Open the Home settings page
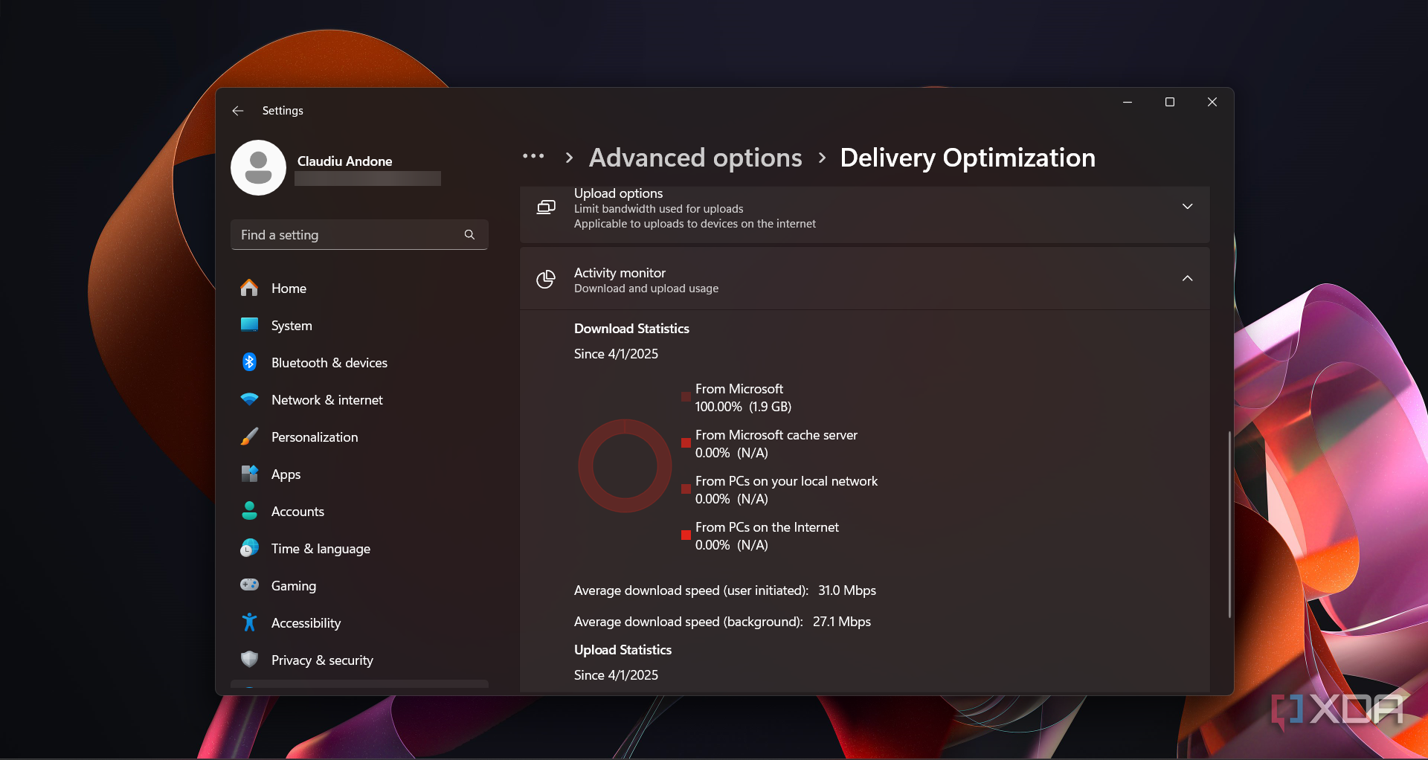This screenshot has height=760, width=1428. [359, 288]
